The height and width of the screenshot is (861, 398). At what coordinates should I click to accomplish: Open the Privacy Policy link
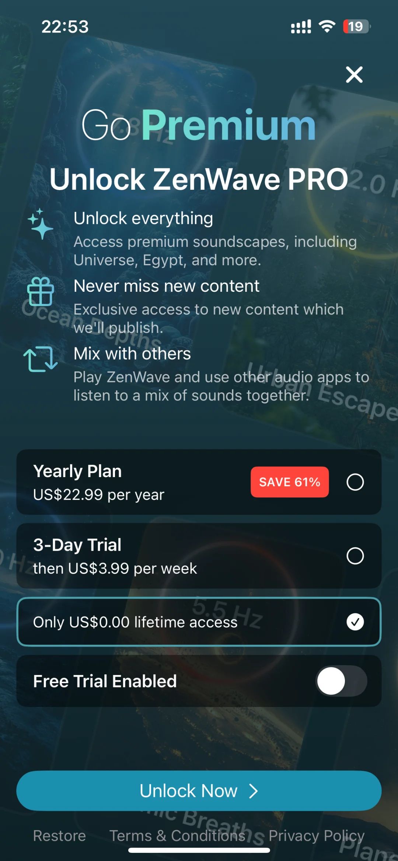[x=317, y=836]
